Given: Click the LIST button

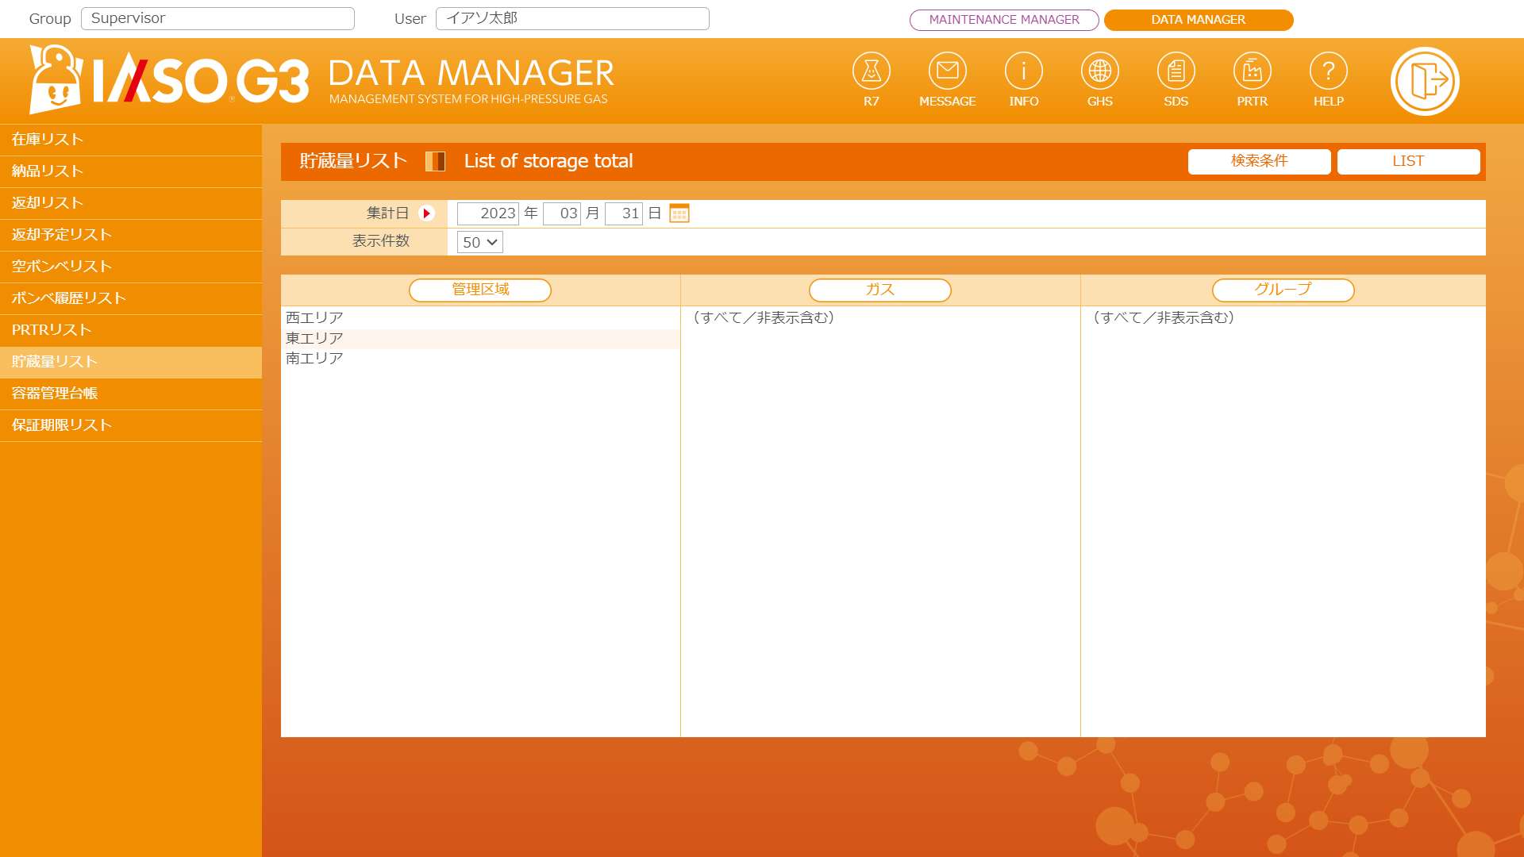Looking at the screenshot, I should point(1408,161).
